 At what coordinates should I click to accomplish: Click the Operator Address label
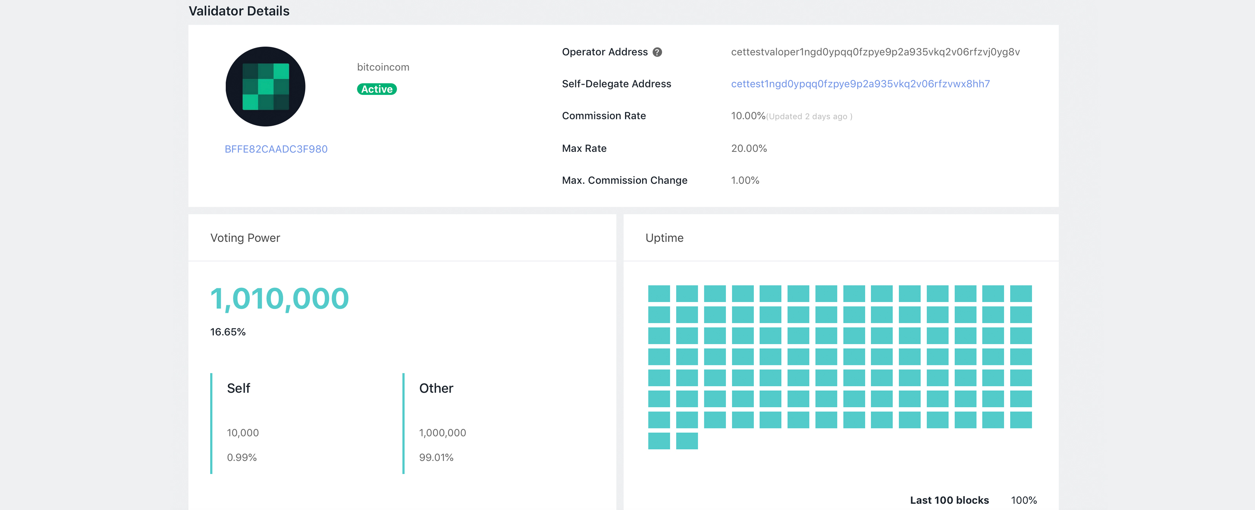point(605,52)
